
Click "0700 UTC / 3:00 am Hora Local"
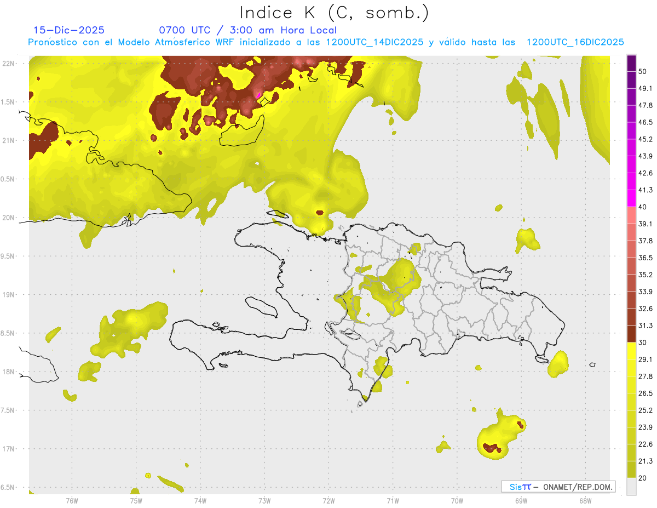point(248,30)
